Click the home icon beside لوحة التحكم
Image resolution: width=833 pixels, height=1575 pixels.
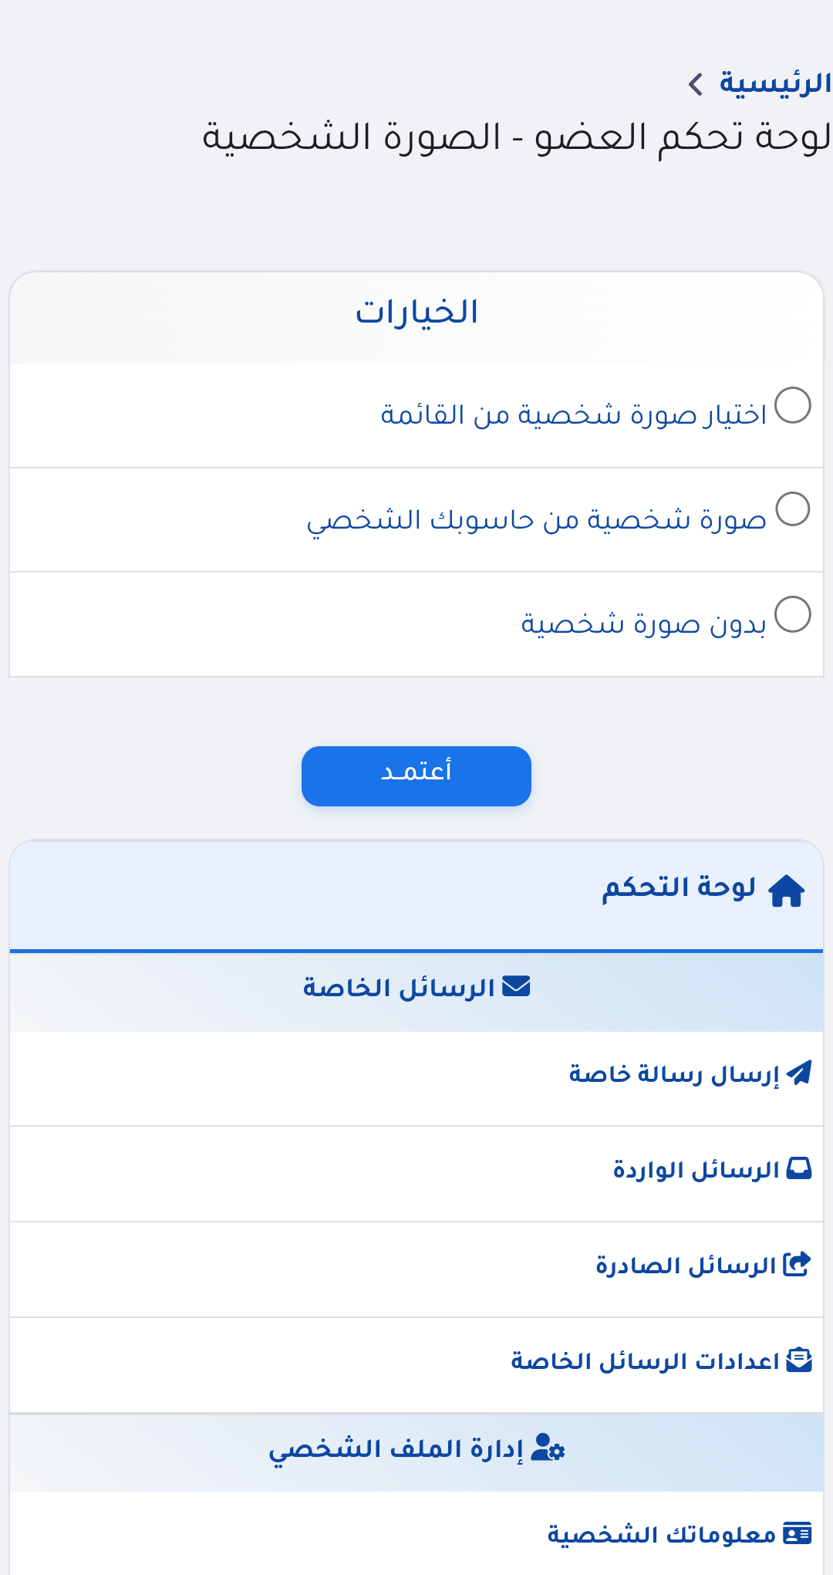pyautogui.click(x=786, y=891)
